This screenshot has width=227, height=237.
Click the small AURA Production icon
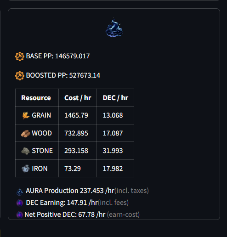pyautogui.click(x=20, y=192)
